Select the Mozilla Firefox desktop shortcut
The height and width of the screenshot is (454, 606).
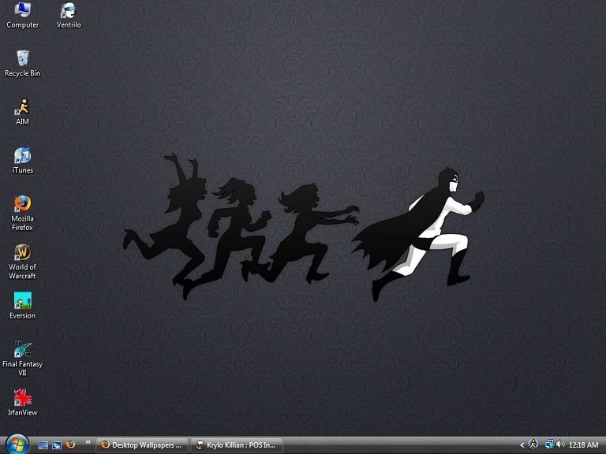[22, 213]
